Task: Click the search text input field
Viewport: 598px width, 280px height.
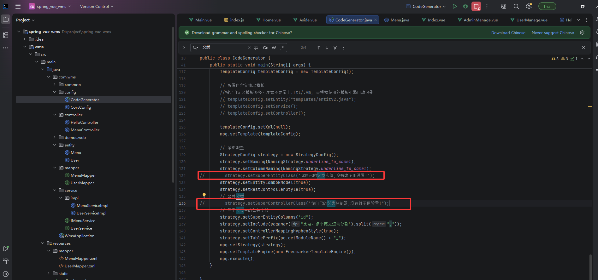Action: (224, 48)
